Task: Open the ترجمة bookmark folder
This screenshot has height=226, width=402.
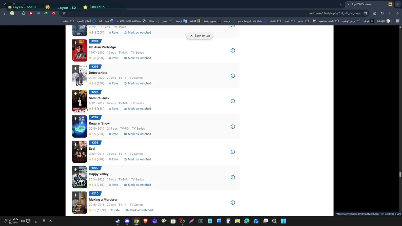Action: pos(181,21)
